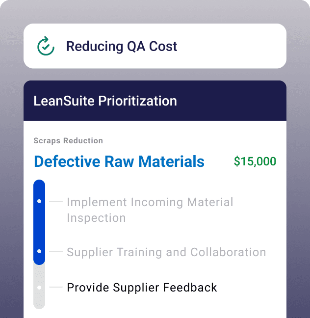This screenshot has height=318, width=310.
Task: Click the circular checkmark arrow icon
Action: tap(46, 46)
